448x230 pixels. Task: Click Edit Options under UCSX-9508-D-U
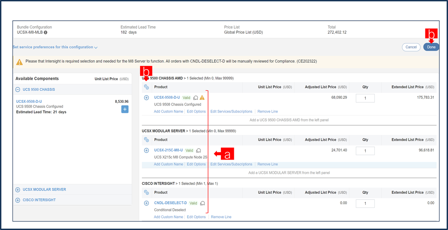[x=196, y=111]
